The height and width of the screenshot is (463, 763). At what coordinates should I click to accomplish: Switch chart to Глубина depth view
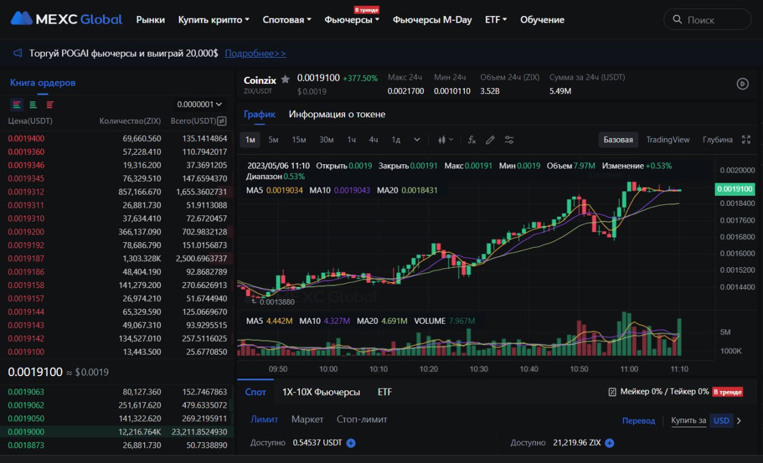718,140
